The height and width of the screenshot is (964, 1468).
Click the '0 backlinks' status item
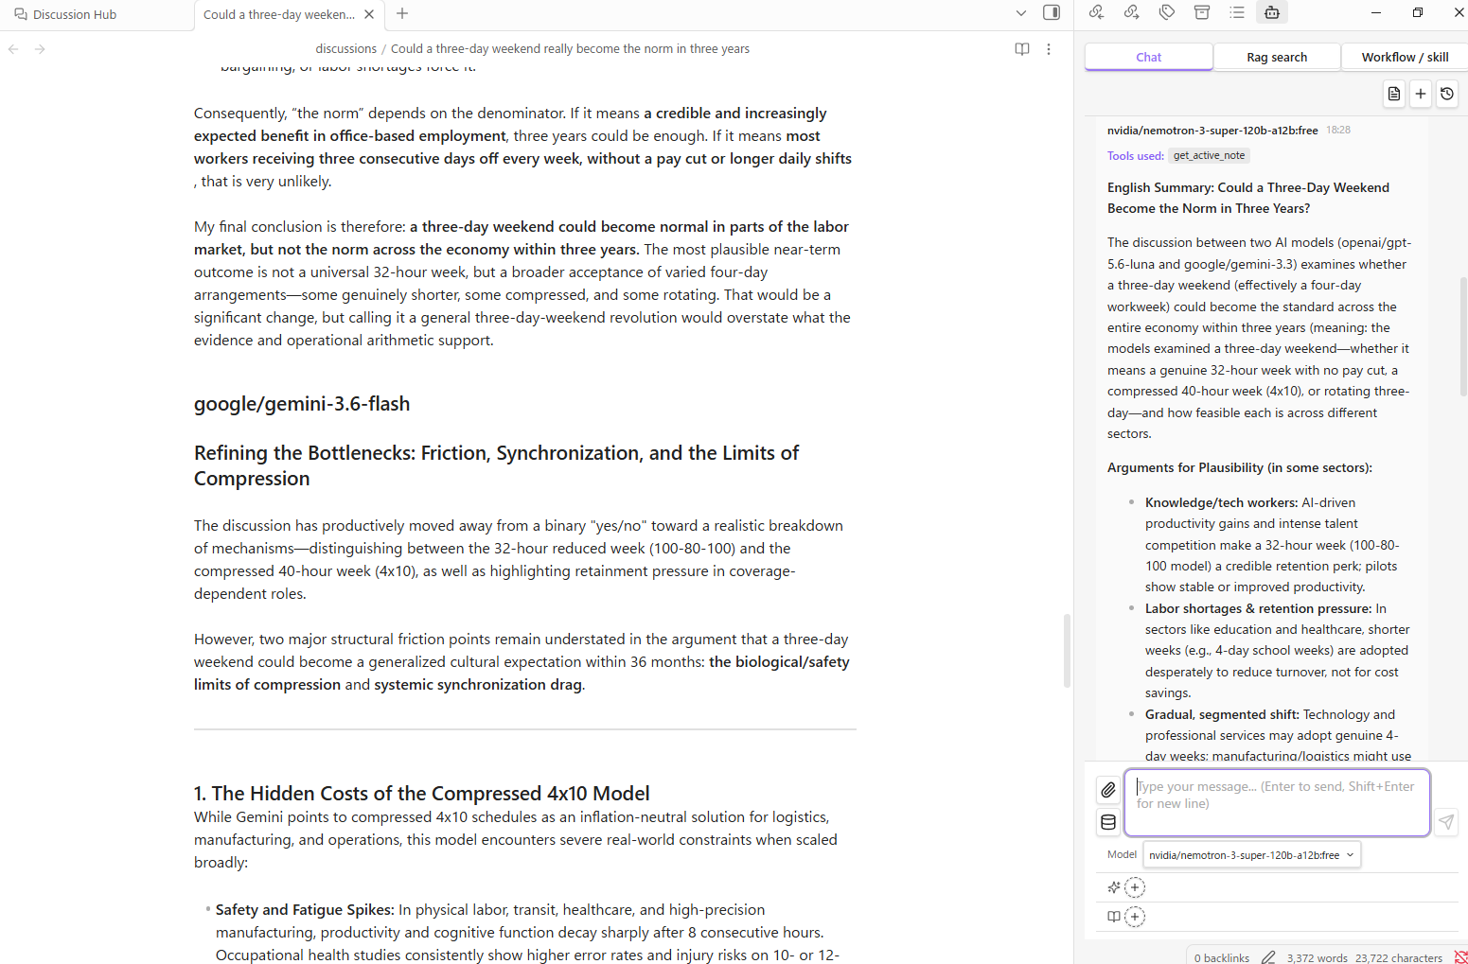1222,957
